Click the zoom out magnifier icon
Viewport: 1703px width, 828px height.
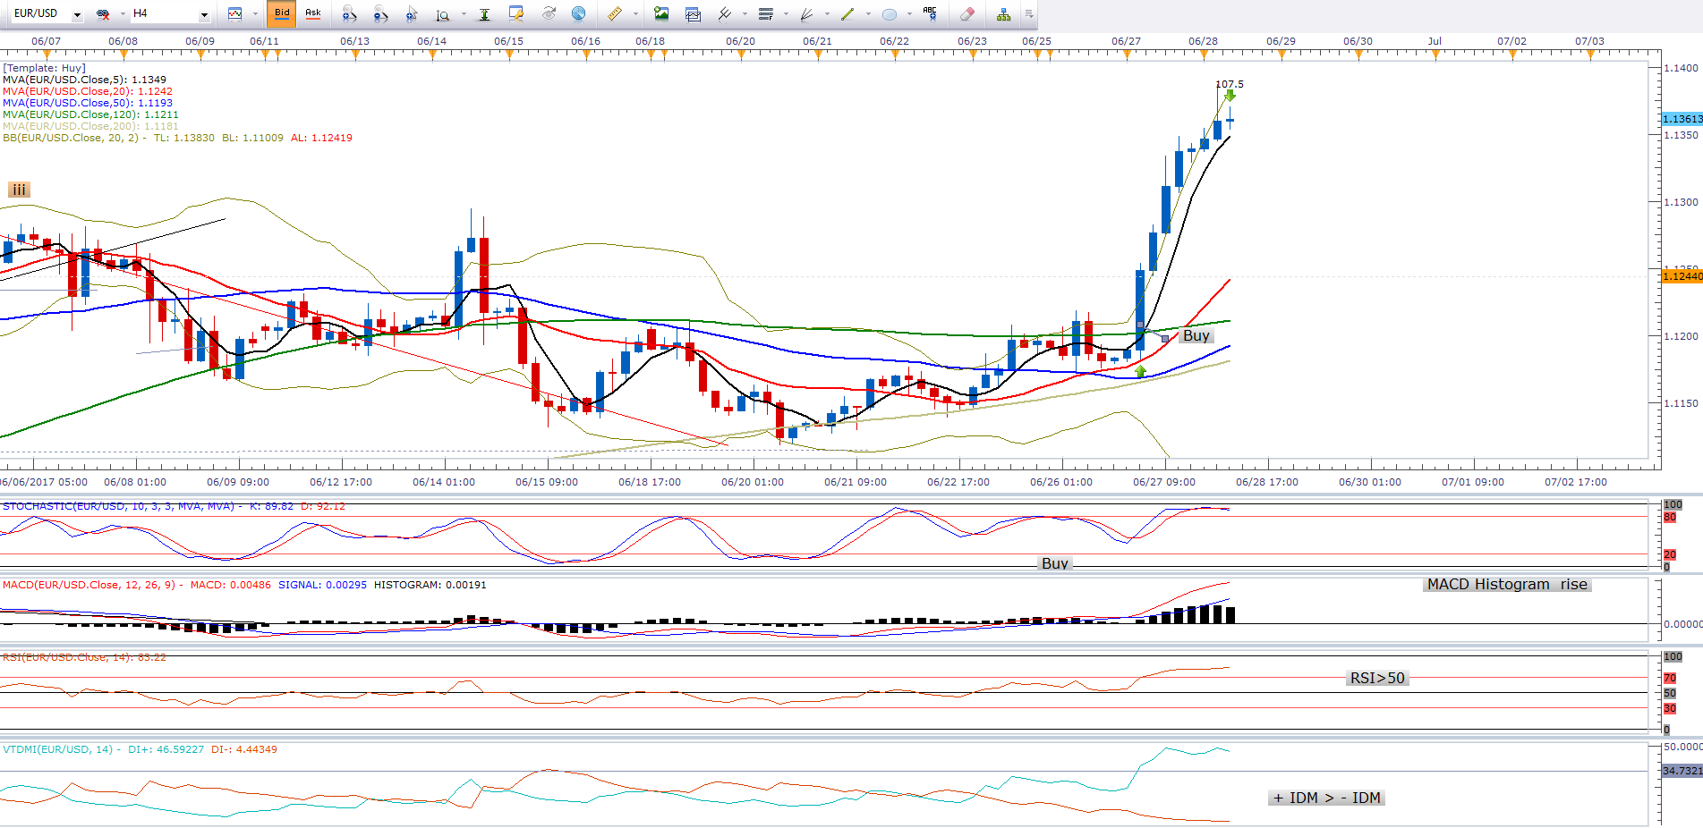380,13
